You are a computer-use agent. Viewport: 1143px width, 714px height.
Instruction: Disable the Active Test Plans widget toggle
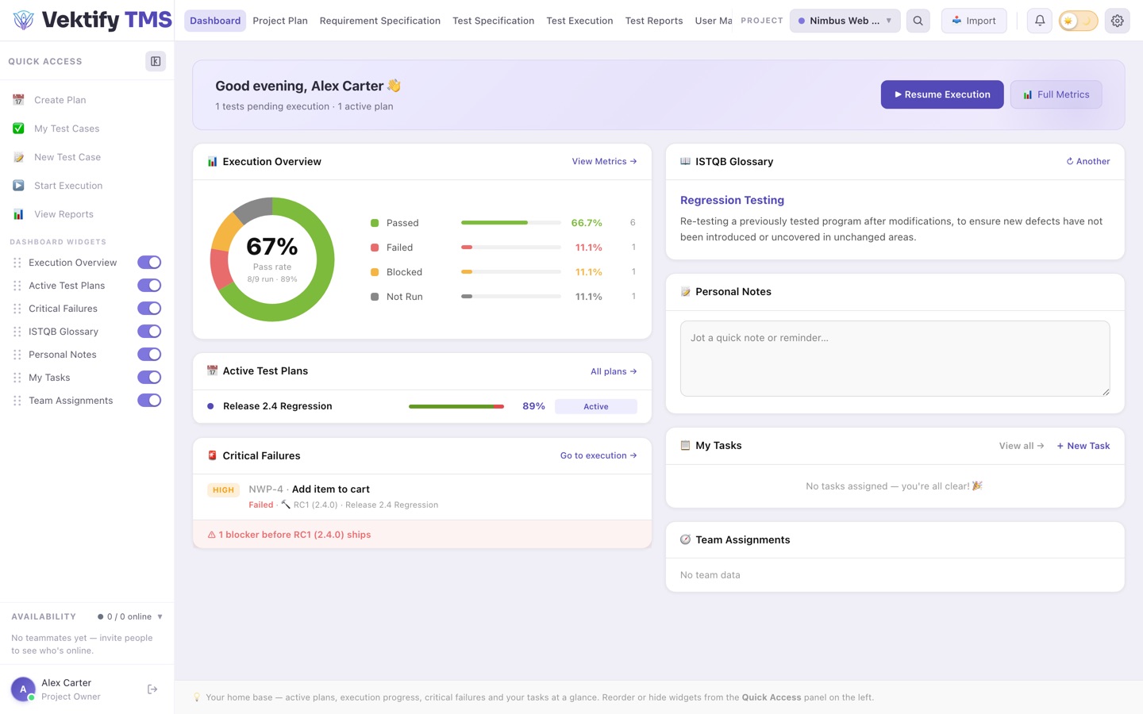[149, 286]
